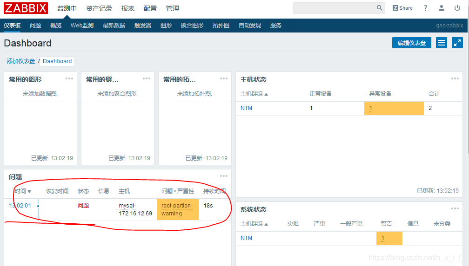
Task: Select the 服务 submenu tab
Action: coord(275,26)
